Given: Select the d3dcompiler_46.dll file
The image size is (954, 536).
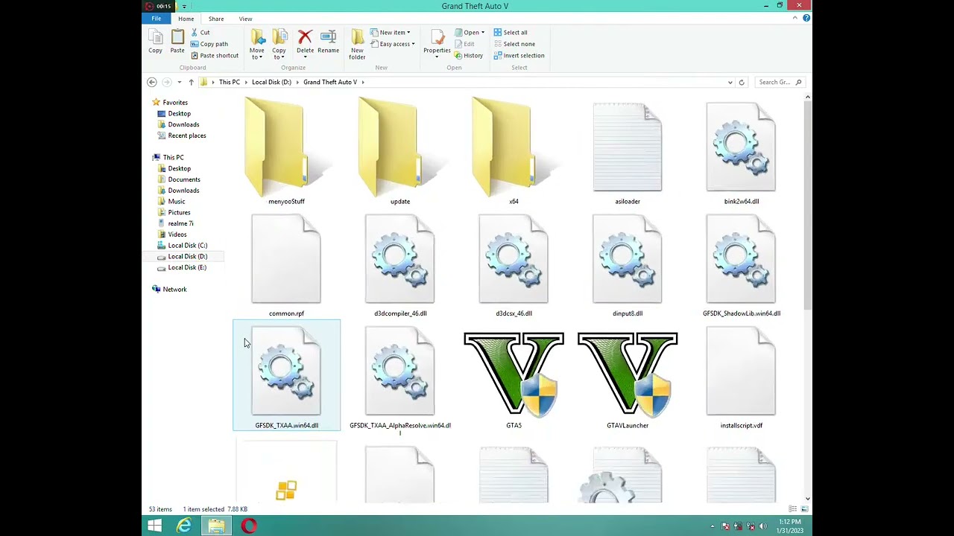Looking at the screenshot, I should pos(400,264).
